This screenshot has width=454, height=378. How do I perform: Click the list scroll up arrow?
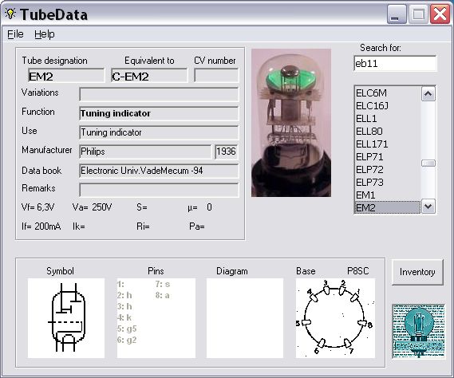428,94
